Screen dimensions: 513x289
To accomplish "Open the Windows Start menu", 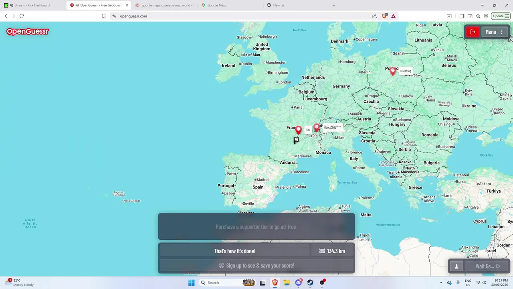I will 191,283.
